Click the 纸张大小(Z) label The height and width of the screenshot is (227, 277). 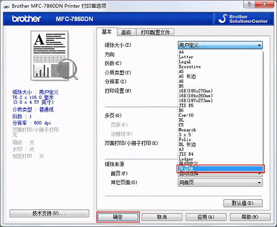(x=118, y=45)
